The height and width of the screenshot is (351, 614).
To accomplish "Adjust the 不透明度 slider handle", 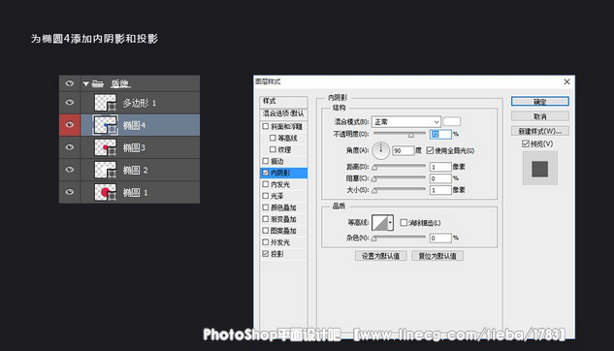I will click(x=410, y=135).
